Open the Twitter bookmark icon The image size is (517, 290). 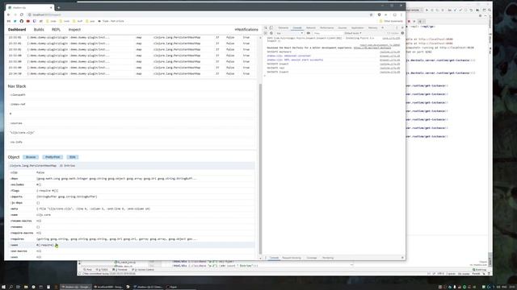pyautogui.click(x=15, y=21)
